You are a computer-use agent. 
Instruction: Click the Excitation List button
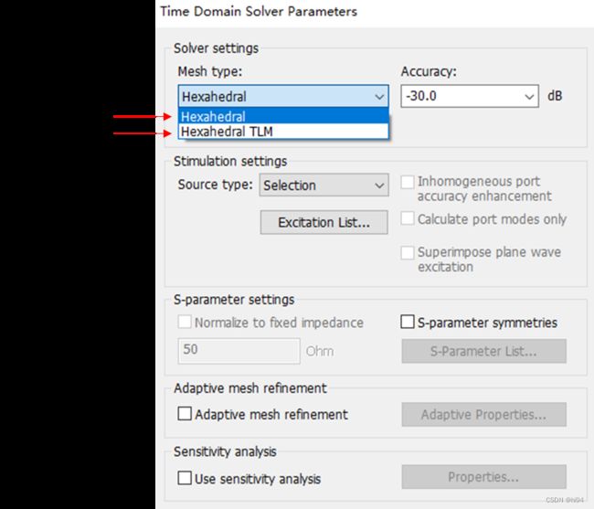(324, 222)
